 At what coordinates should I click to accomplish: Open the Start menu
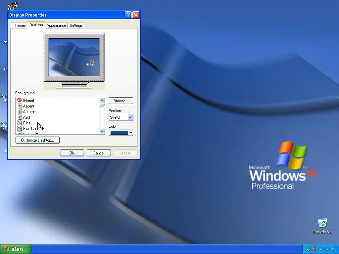click(x=16, y=249)
